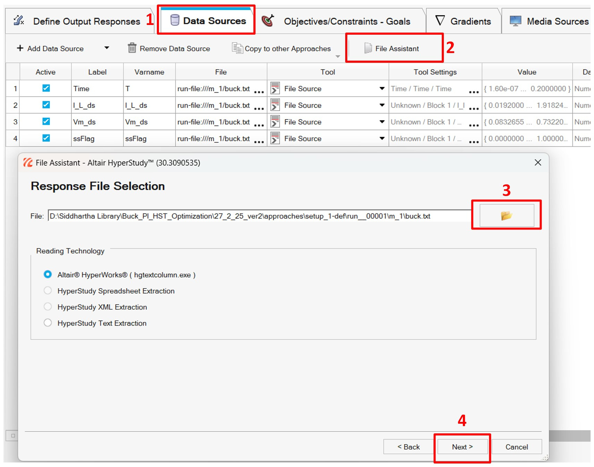Open file browse ellipsis in Time row
Viewport: 594px width, 467px height.
(259, 92)
